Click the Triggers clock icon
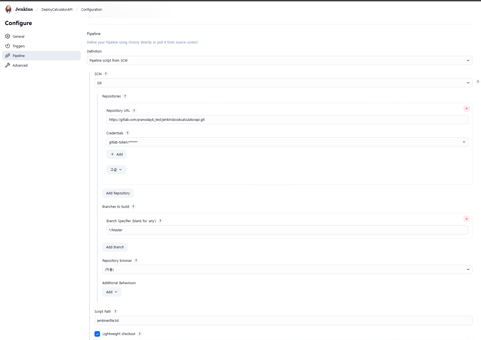481x340 pixels. point(8,46)
